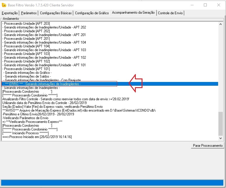The width and height of the screenshot is (226, 188).
Task: Open the Exportação tab
Action: [10, 13]
